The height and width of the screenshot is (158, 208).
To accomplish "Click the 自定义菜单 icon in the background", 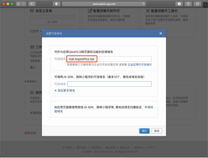I will click(32, 11).
